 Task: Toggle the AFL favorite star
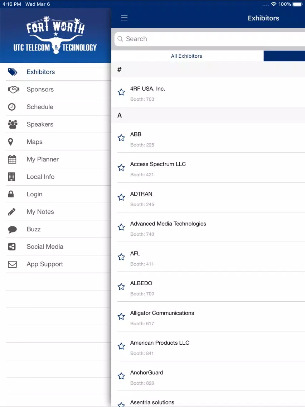[x=121, y=257]
